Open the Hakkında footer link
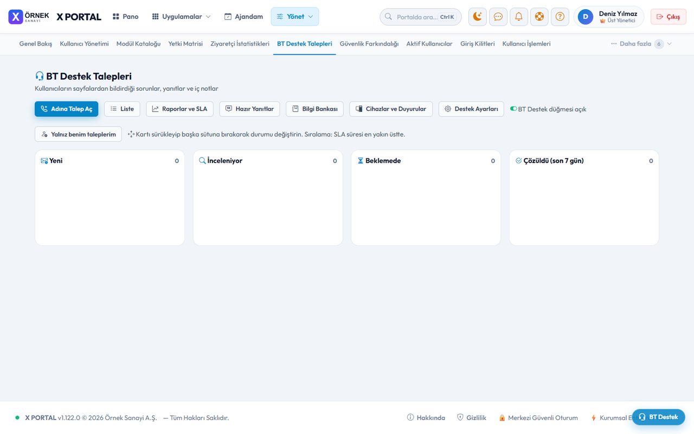The width and height of the screenshot is (694, 434). click(x=426, y=418)
